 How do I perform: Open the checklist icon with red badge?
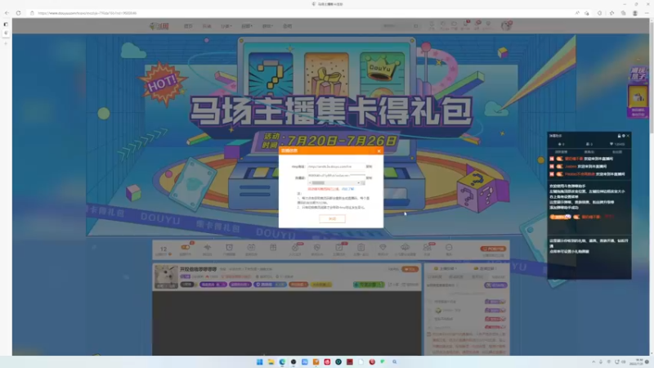pos(339,248)
